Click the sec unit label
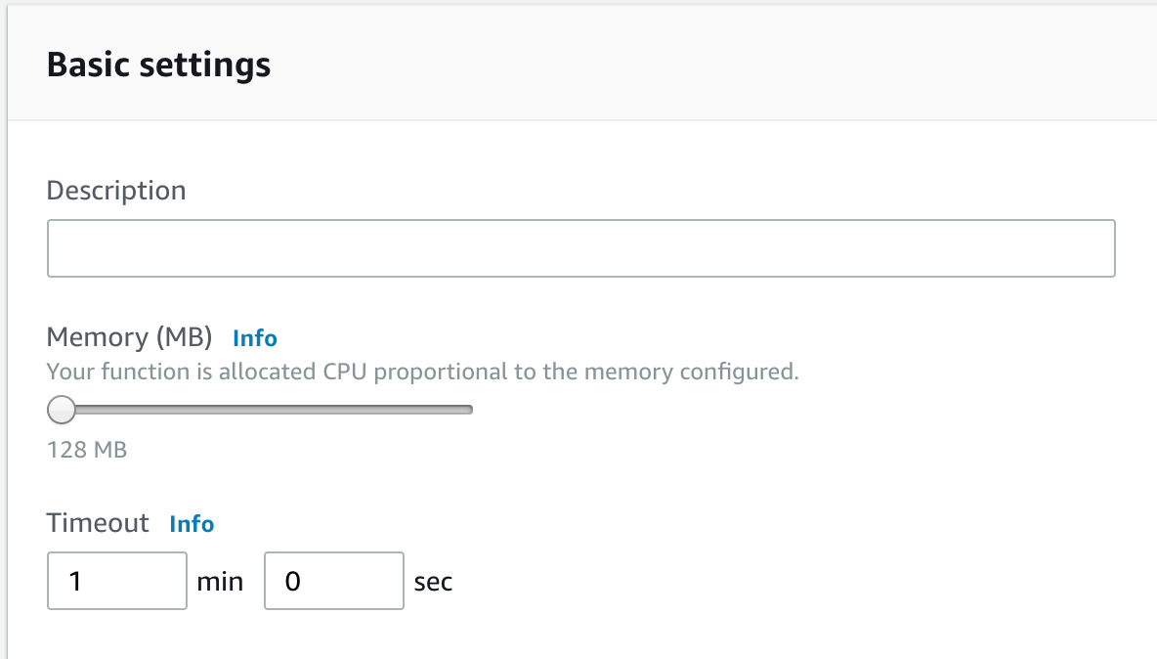 (x=433, y=582)
